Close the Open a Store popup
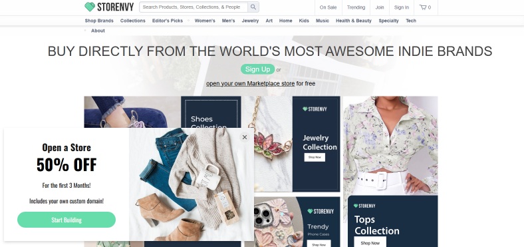 245,137
